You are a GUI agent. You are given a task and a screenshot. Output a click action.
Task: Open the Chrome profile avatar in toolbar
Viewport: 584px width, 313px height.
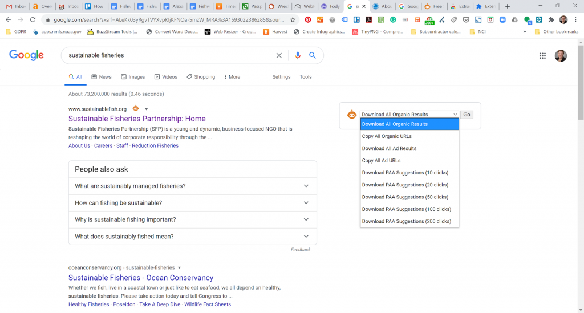(x=563, y=20)
